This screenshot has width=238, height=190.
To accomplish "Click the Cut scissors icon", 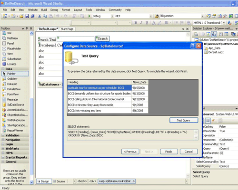I will point(40,16).
